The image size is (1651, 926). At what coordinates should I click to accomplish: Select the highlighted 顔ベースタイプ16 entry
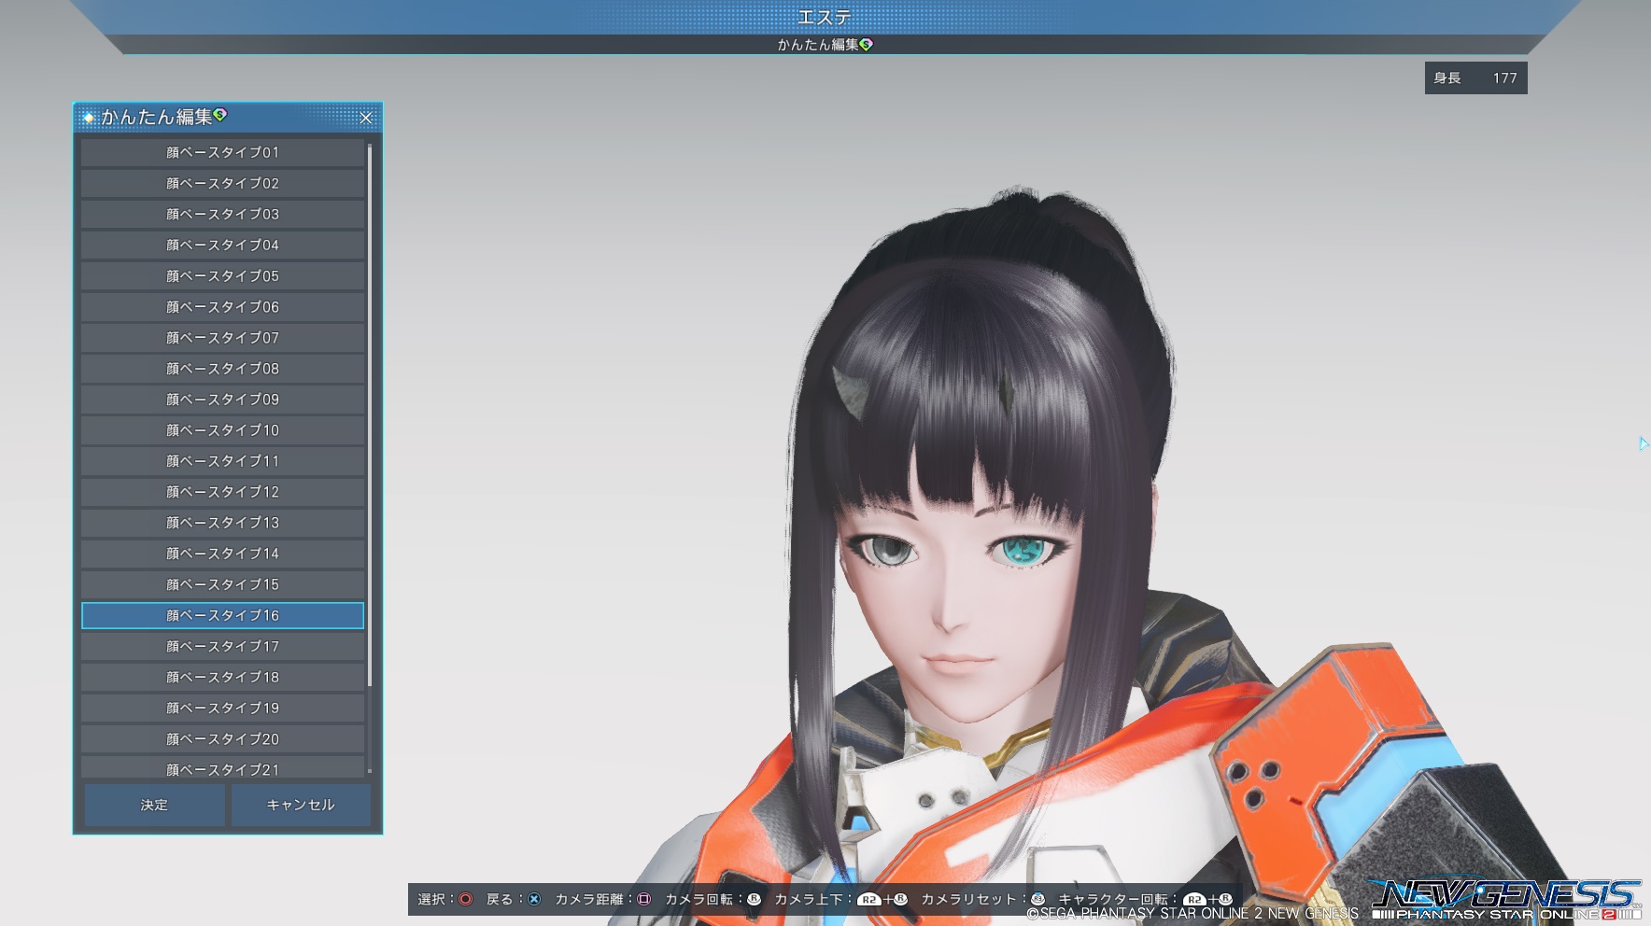point(222,615)
